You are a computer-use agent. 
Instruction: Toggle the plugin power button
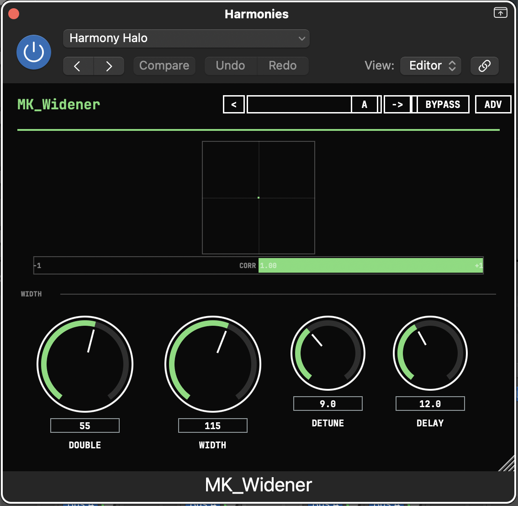[34, 52]
